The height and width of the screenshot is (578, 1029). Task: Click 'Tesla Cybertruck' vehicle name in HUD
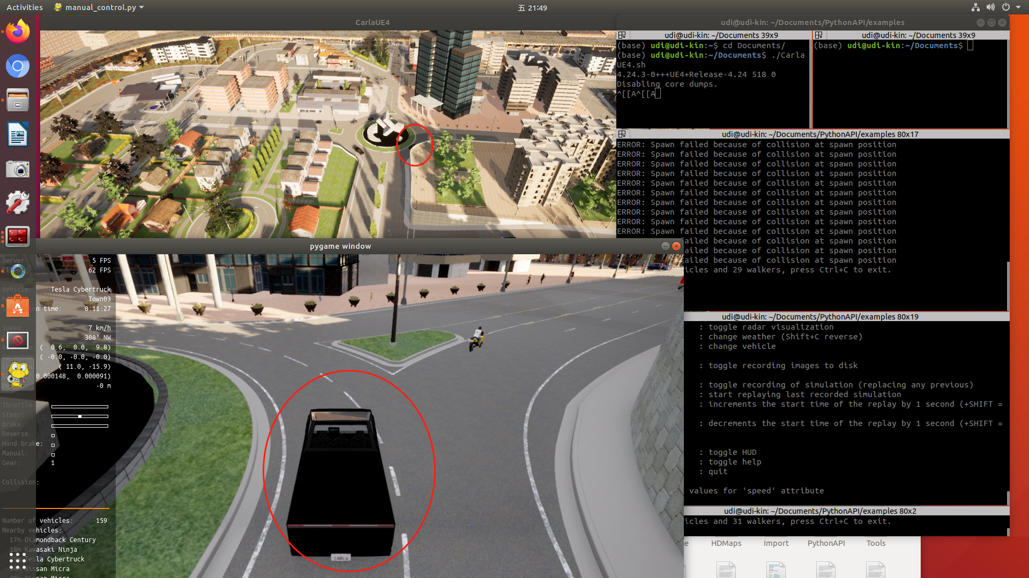81,290
